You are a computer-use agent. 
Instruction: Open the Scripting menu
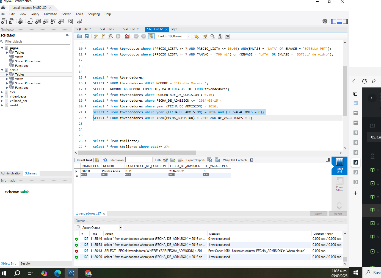[x=94, y=14]
